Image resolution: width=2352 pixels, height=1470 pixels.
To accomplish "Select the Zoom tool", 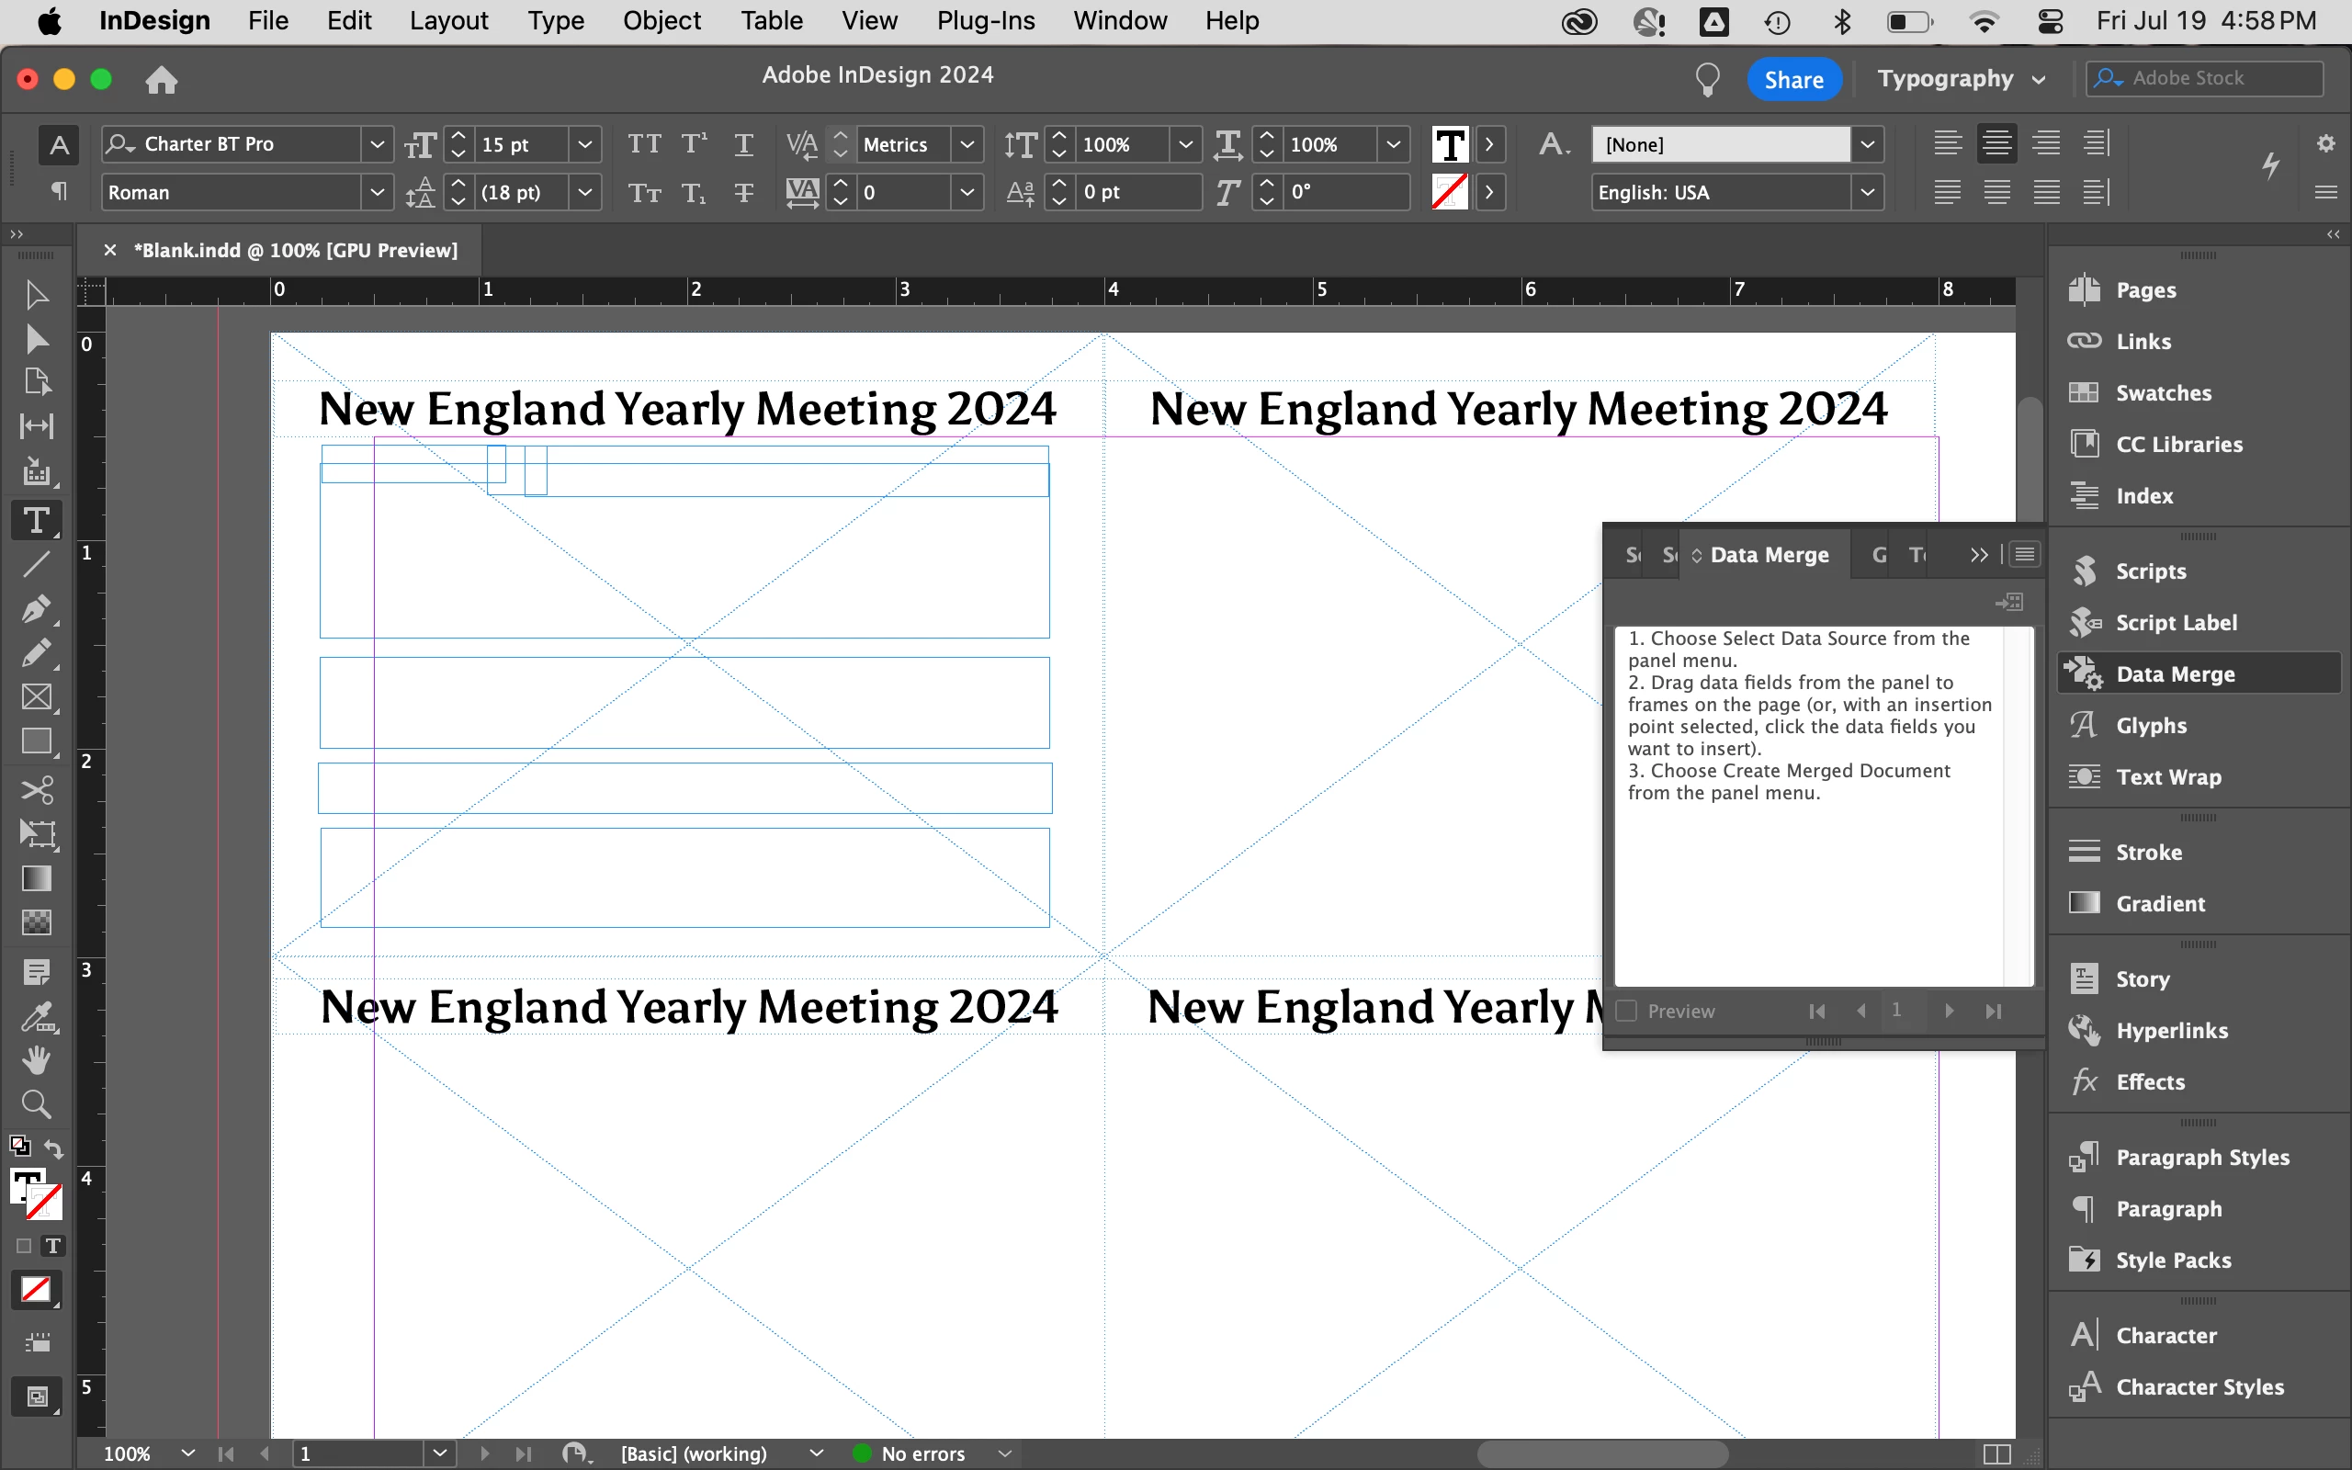I will pyautogui.click(x=36, y=1103).
